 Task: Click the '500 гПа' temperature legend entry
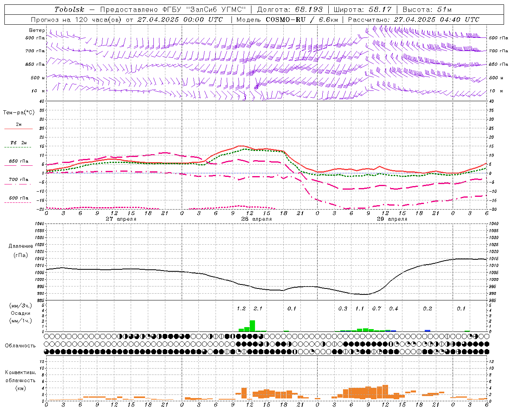(x=18, y=198)
